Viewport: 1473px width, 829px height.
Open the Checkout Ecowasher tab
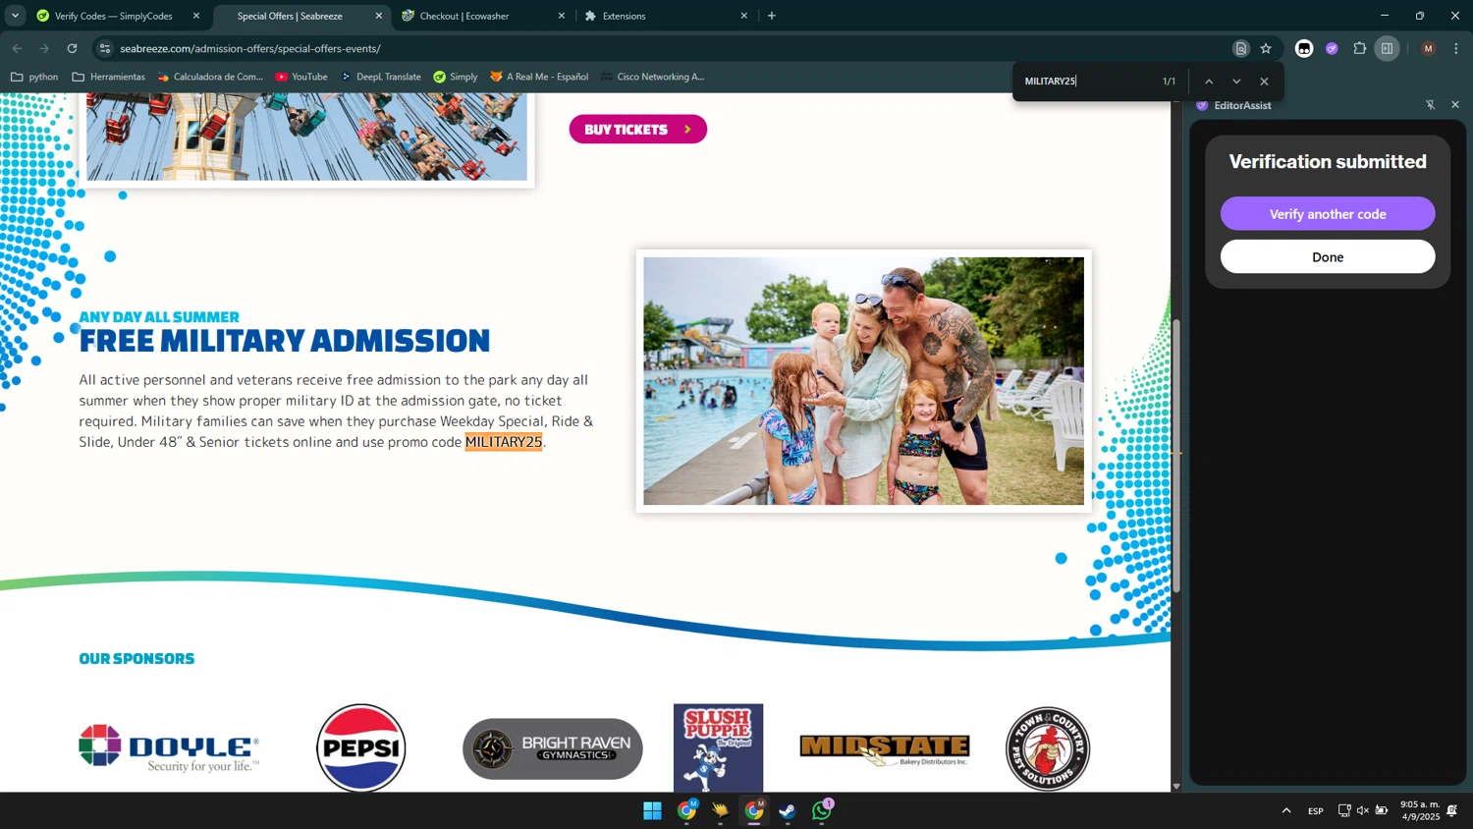pos(464,16)
